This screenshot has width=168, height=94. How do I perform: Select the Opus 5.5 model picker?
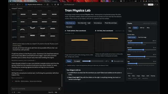coord(51,92)
